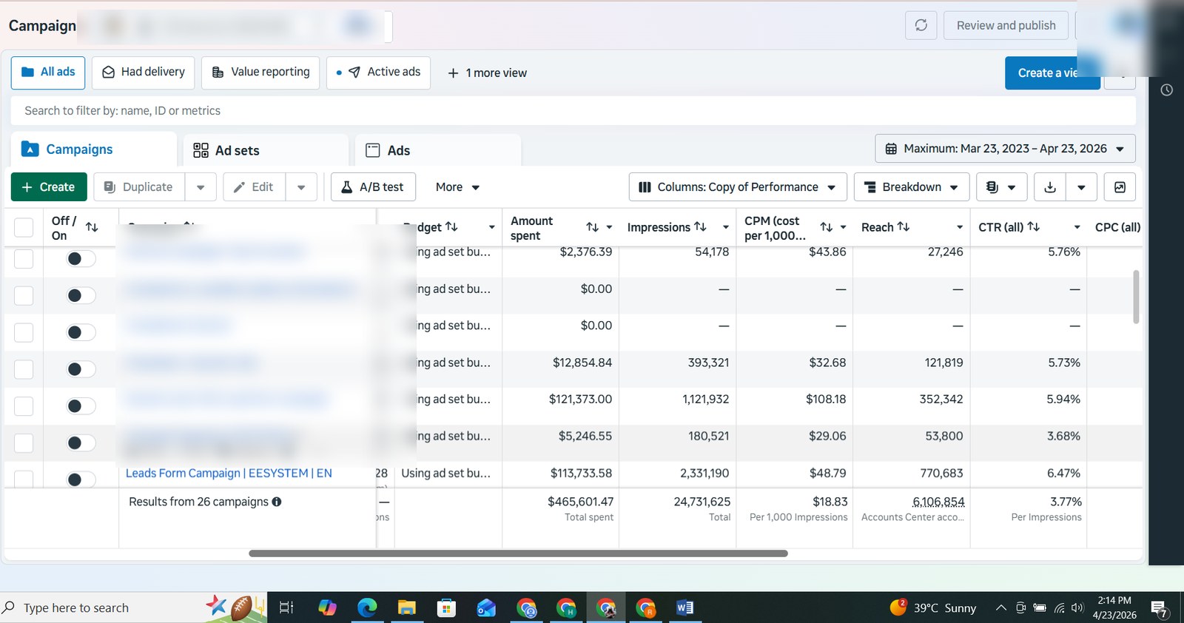Click the Edit button

click(x=254, y=187)
